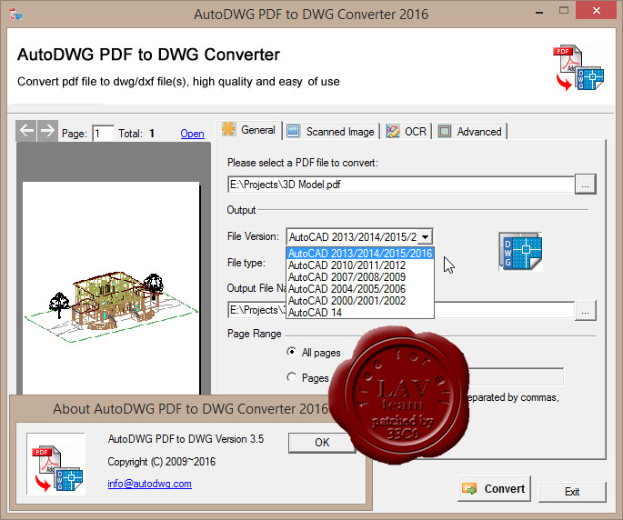Choose AutoCAD 2000/2001/2002 version

pyautogui.click(x=360, y=301)
